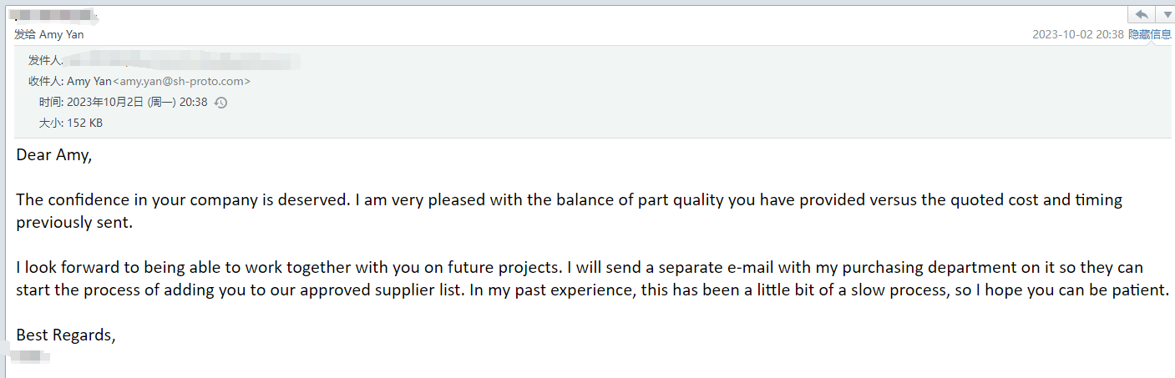
Task: Click the clock history icon beside the time
Action: (x=220, y=103)
